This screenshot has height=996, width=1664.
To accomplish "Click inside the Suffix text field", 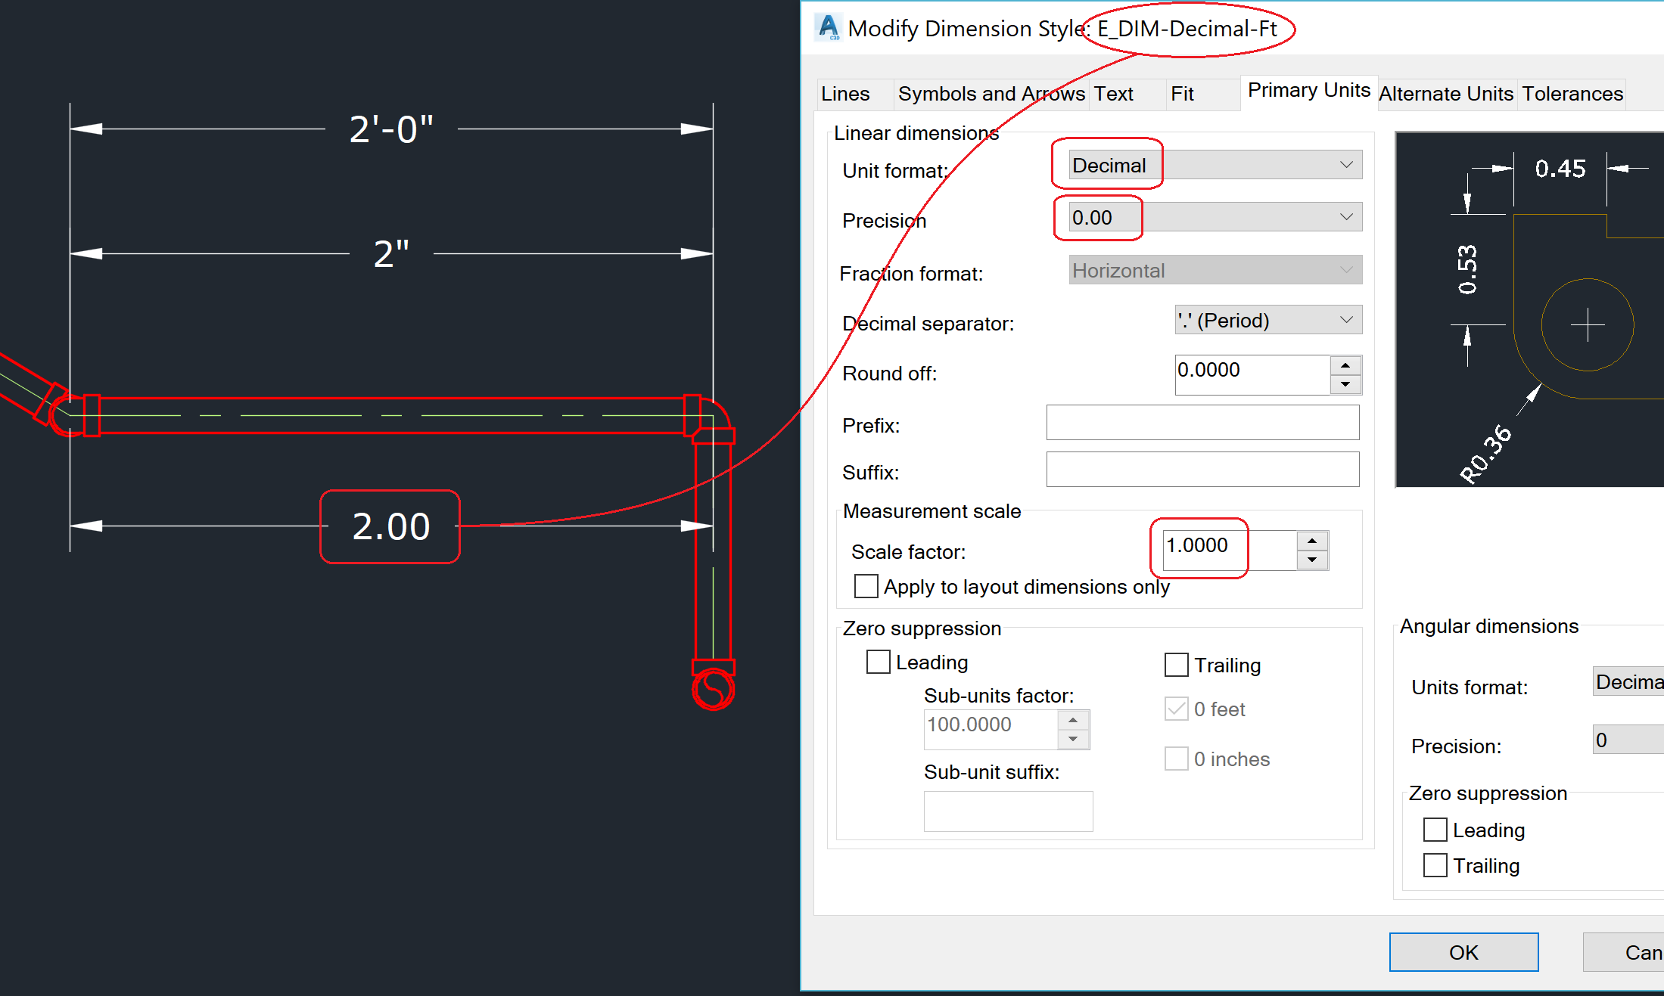I will pyautogui.click(x=1202, y=470).
